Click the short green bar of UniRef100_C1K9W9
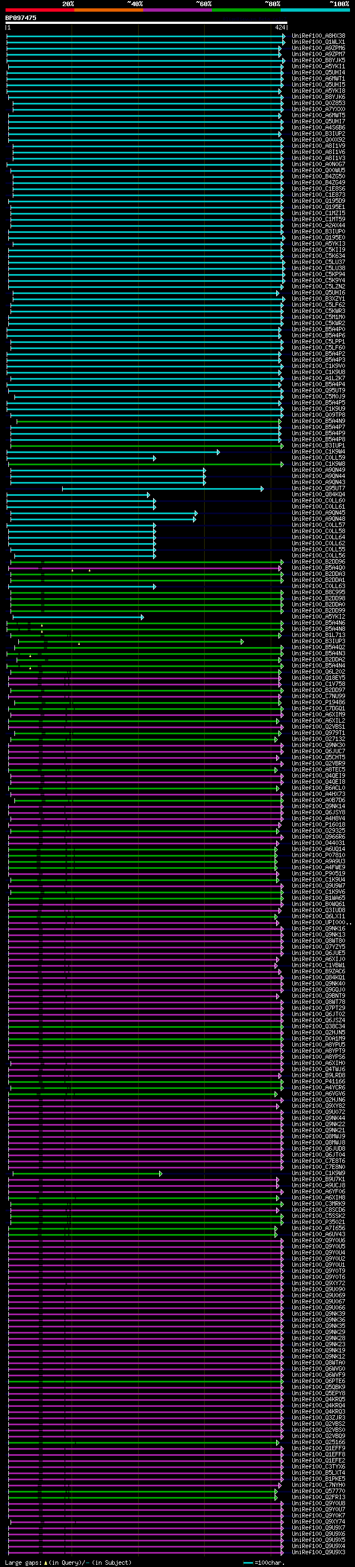This screenshot has width=355, height=1567. point(88,1173)
